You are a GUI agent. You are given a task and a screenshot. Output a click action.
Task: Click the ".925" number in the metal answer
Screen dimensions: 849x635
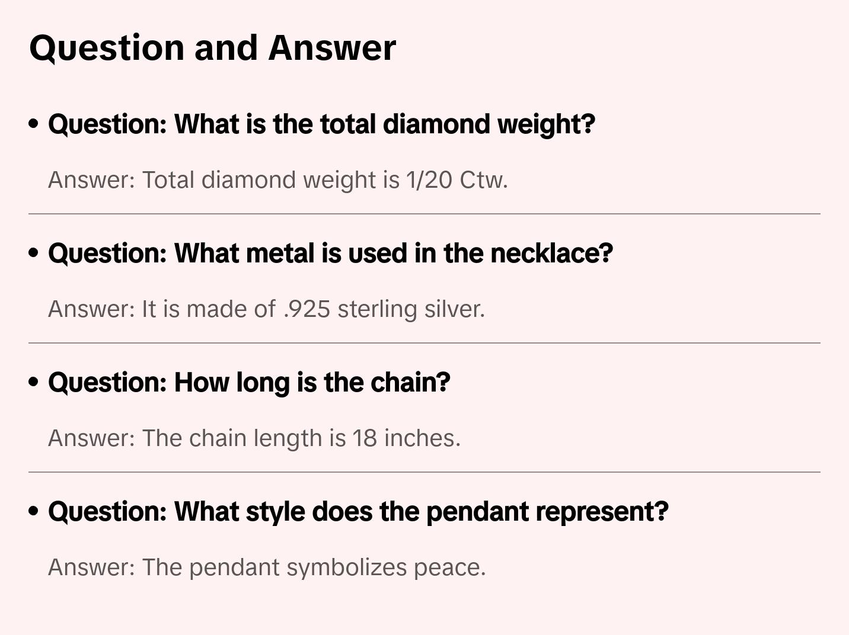click(x=307, y=309)
